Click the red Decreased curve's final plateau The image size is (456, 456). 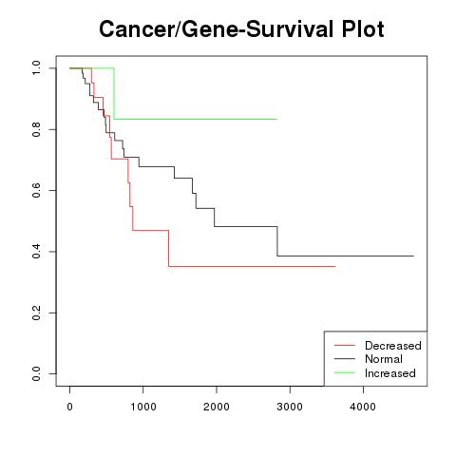252,267
